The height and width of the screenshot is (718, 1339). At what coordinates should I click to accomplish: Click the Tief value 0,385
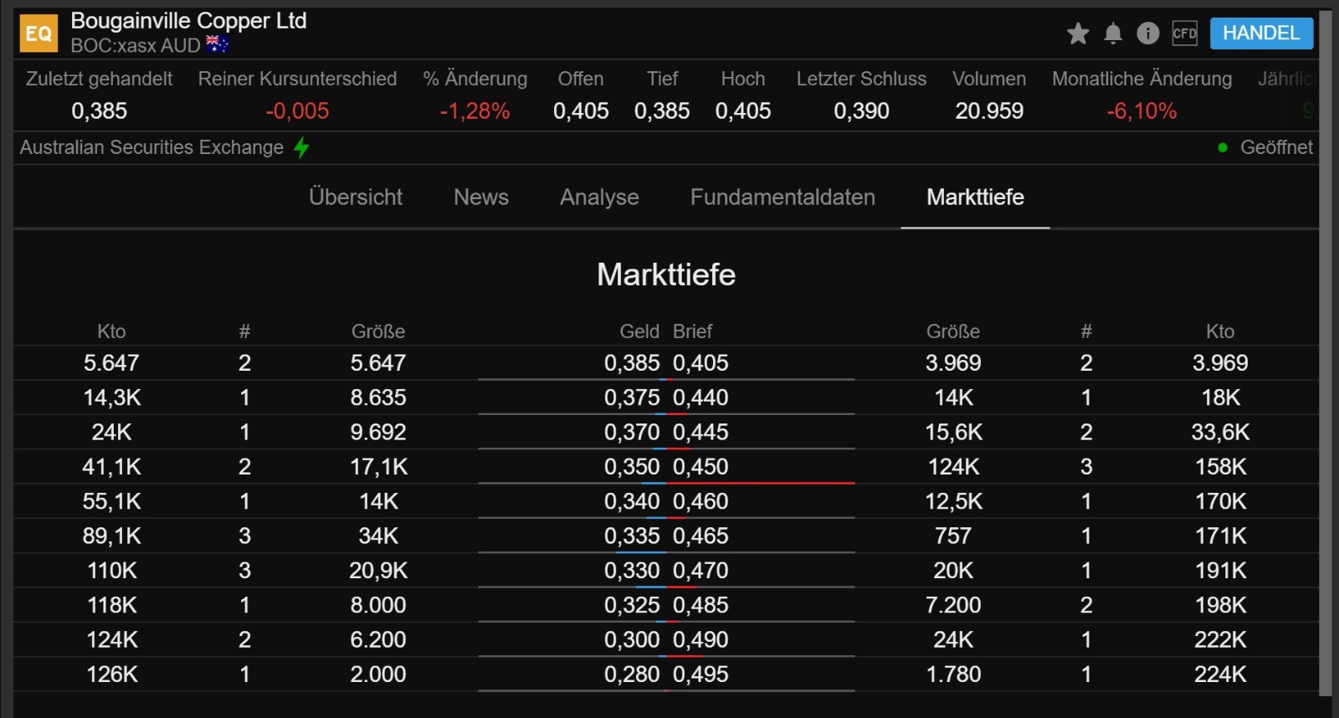coord(662,111)
